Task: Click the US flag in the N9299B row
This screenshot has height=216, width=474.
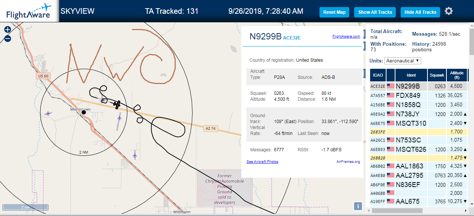Action: tap(391, 86)
